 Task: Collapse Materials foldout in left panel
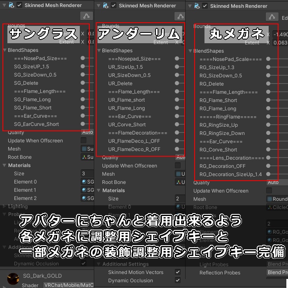[5, 165]
